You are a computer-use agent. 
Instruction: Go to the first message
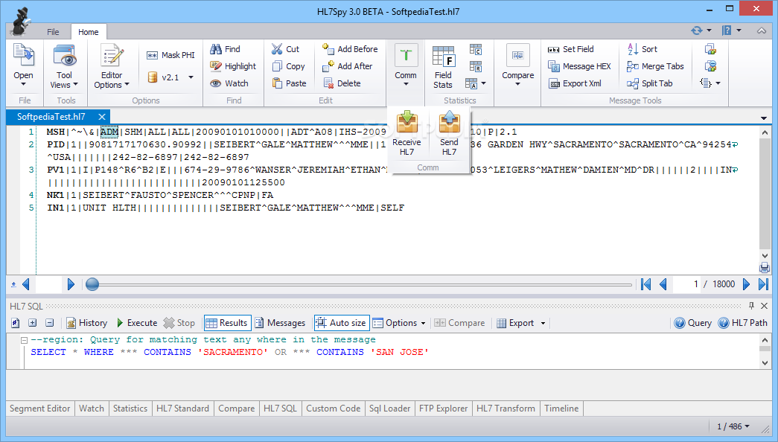click(645, 284)
